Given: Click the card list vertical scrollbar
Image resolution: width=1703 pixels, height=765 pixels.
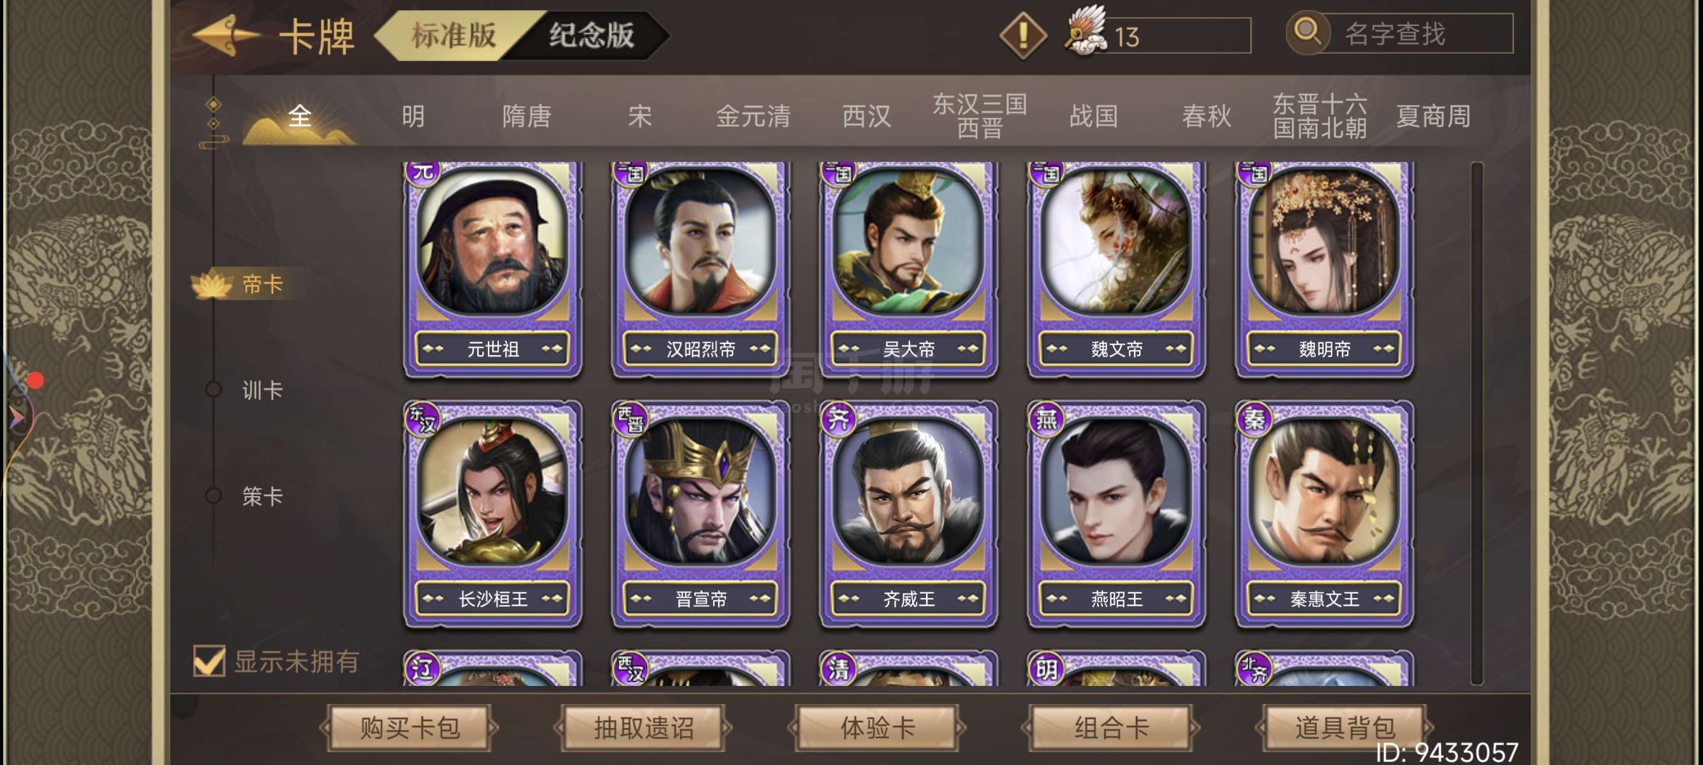Looking at the screenshot, I should 1477,423.
